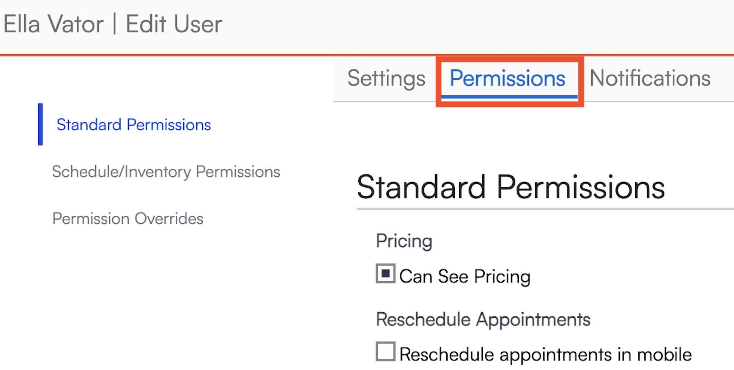The image size is (734, 370).
Task: Open Schedule/Inventory Permissions section
Action: click(x=166, y=172)
